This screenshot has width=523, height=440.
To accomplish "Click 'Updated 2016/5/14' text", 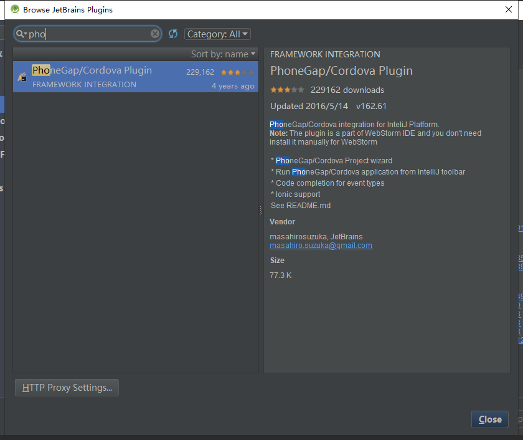I will 309,106.
